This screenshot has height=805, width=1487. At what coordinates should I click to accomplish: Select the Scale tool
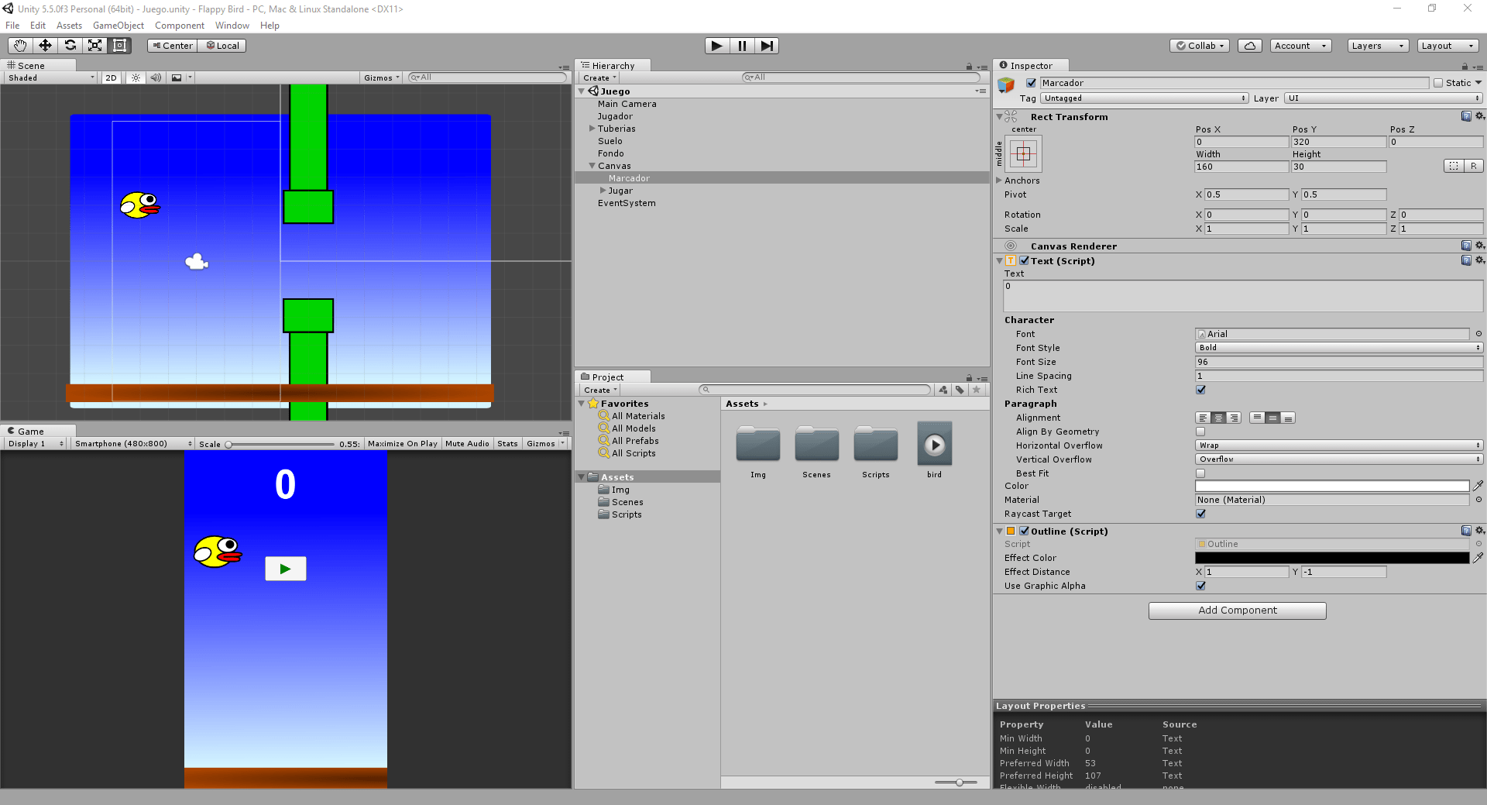pos(94,46)
